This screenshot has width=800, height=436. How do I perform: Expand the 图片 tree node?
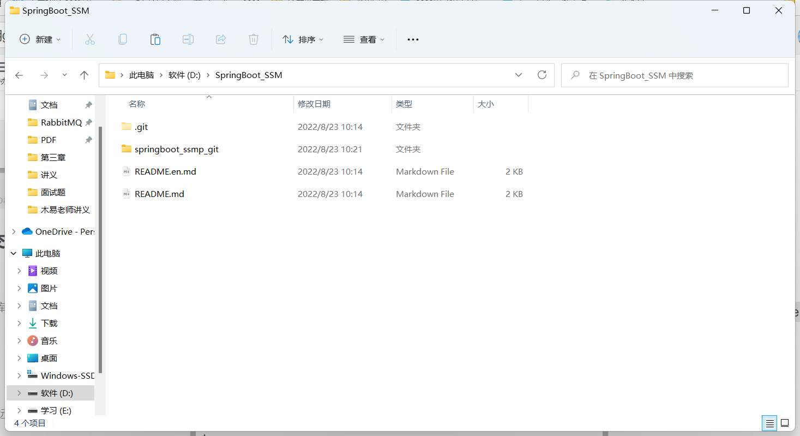click(20, 288)
